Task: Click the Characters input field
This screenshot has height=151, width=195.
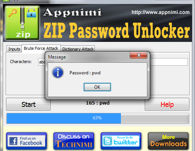Action: (x=113, y=62)
